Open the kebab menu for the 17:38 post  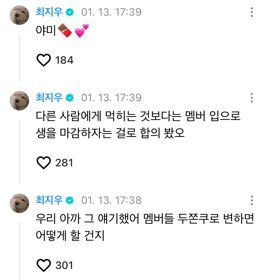click(x=252, y=200)
